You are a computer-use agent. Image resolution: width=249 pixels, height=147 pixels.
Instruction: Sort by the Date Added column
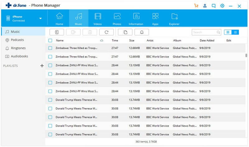coord(207,40)
